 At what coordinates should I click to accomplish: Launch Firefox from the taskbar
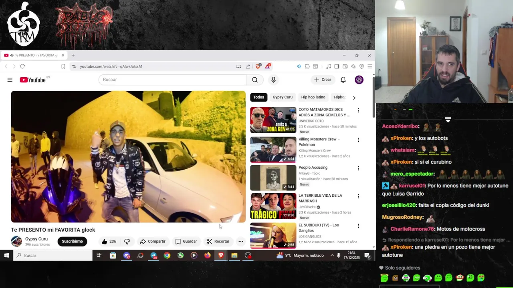[207, 255]
